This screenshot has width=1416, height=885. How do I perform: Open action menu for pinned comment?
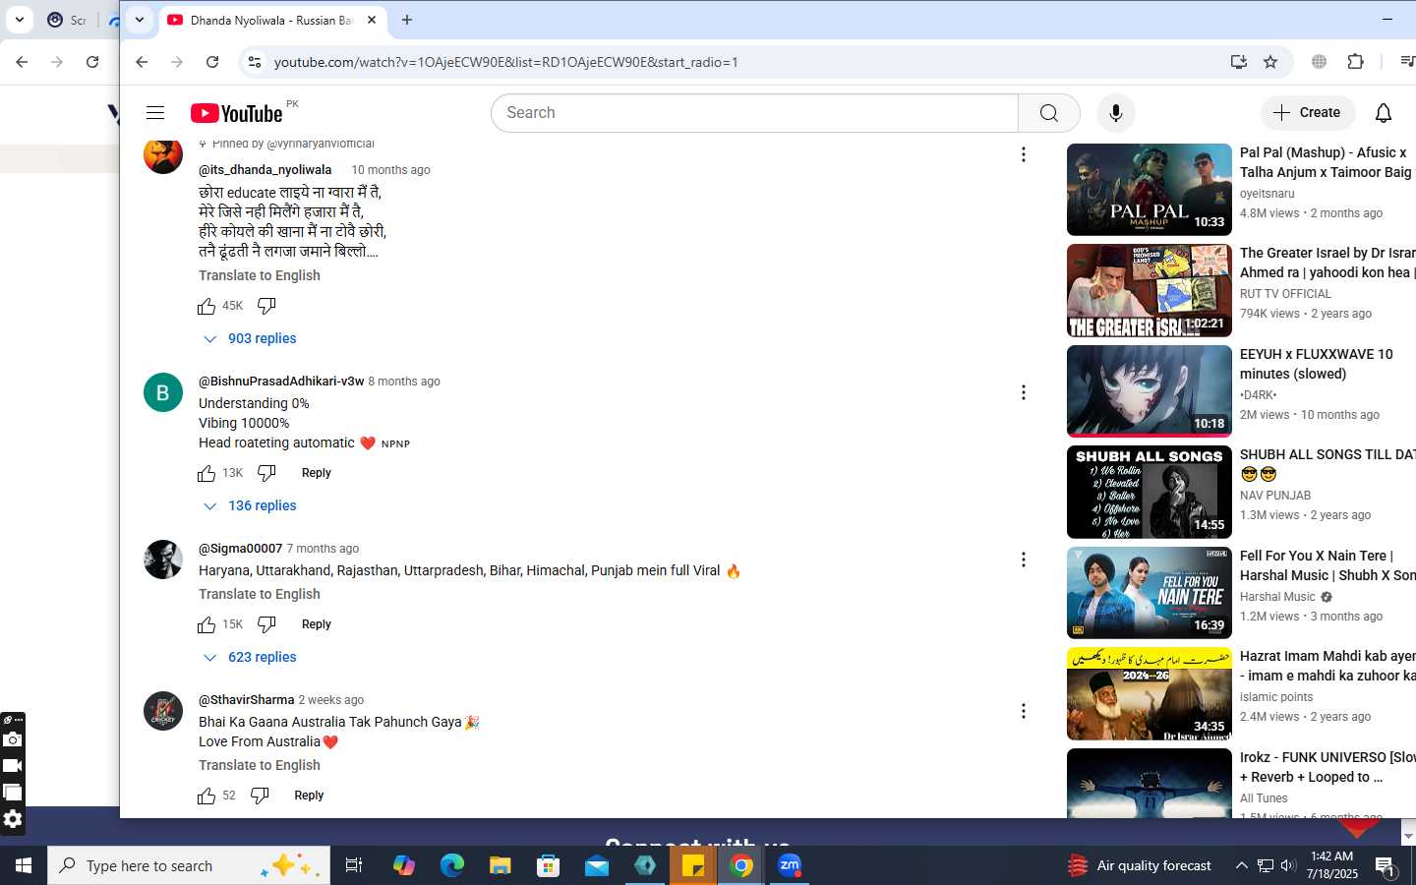tap(1023, 154)
